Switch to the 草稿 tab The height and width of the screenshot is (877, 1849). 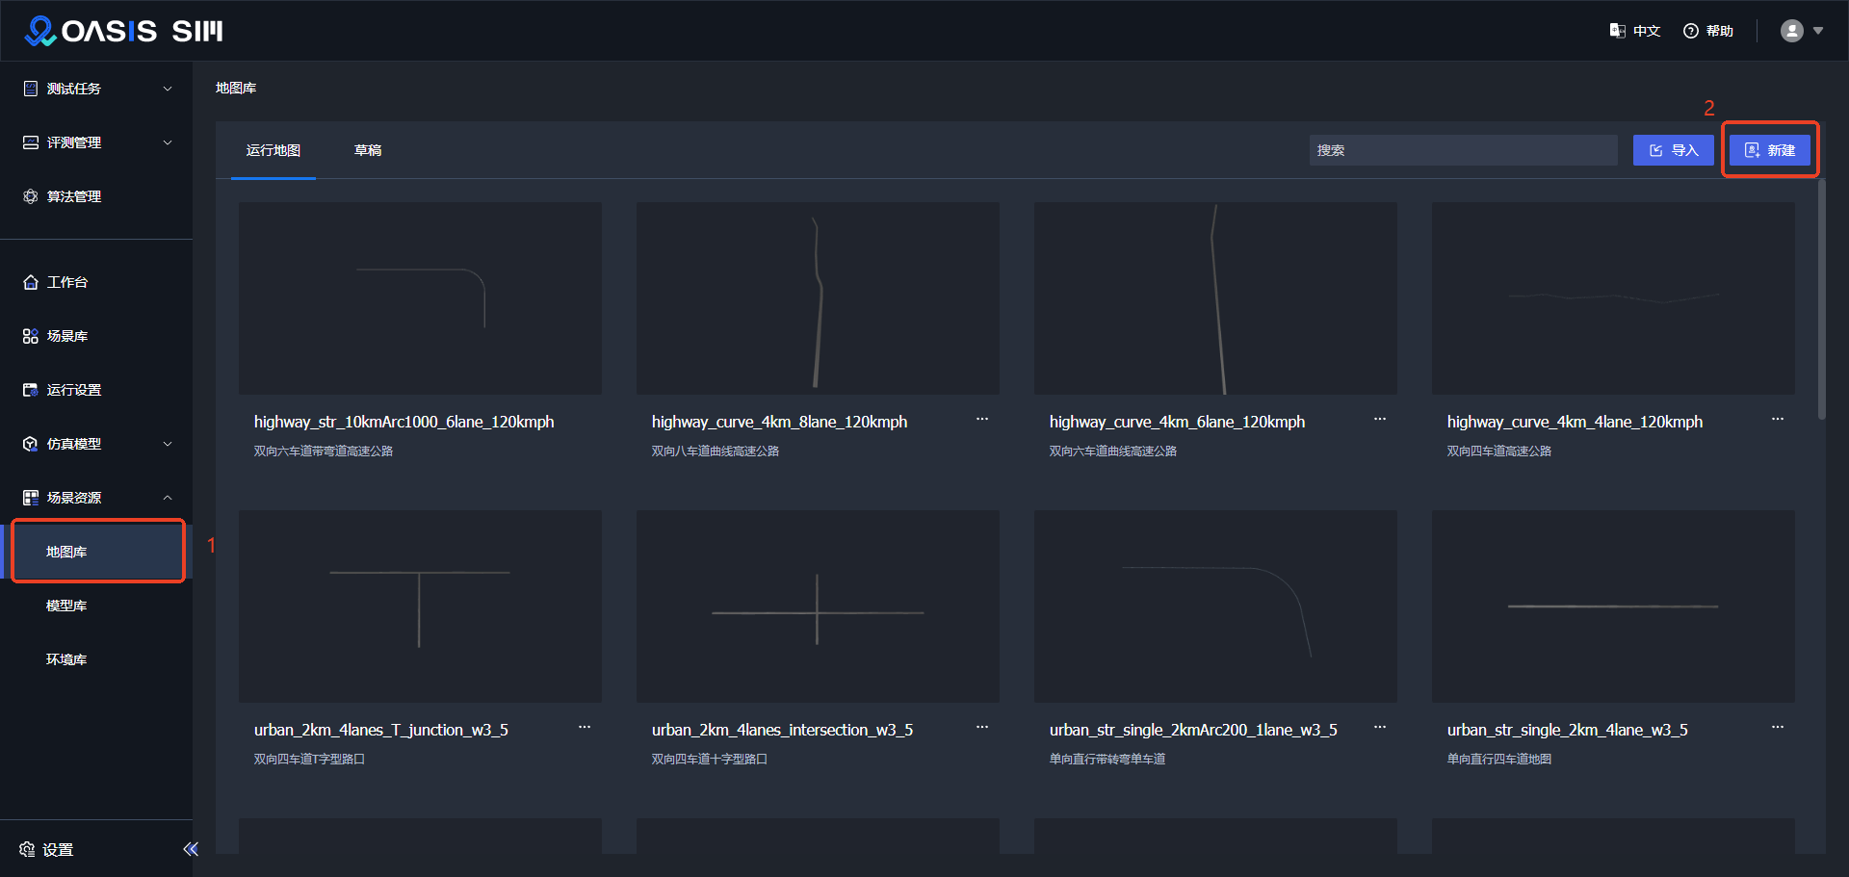tap(368, 150)
